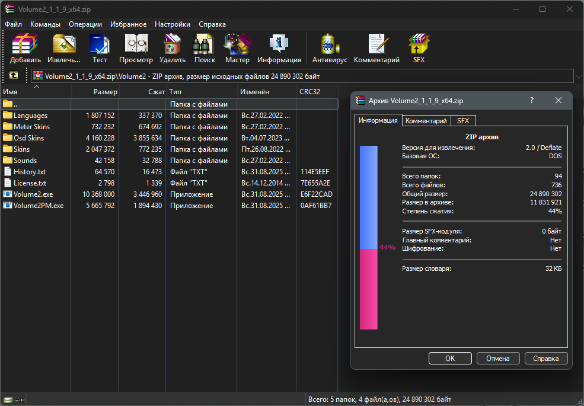The width and height of the screenshot is (584, 406).
Task: Run archive Тест (Test) tool
Action: 100,44
